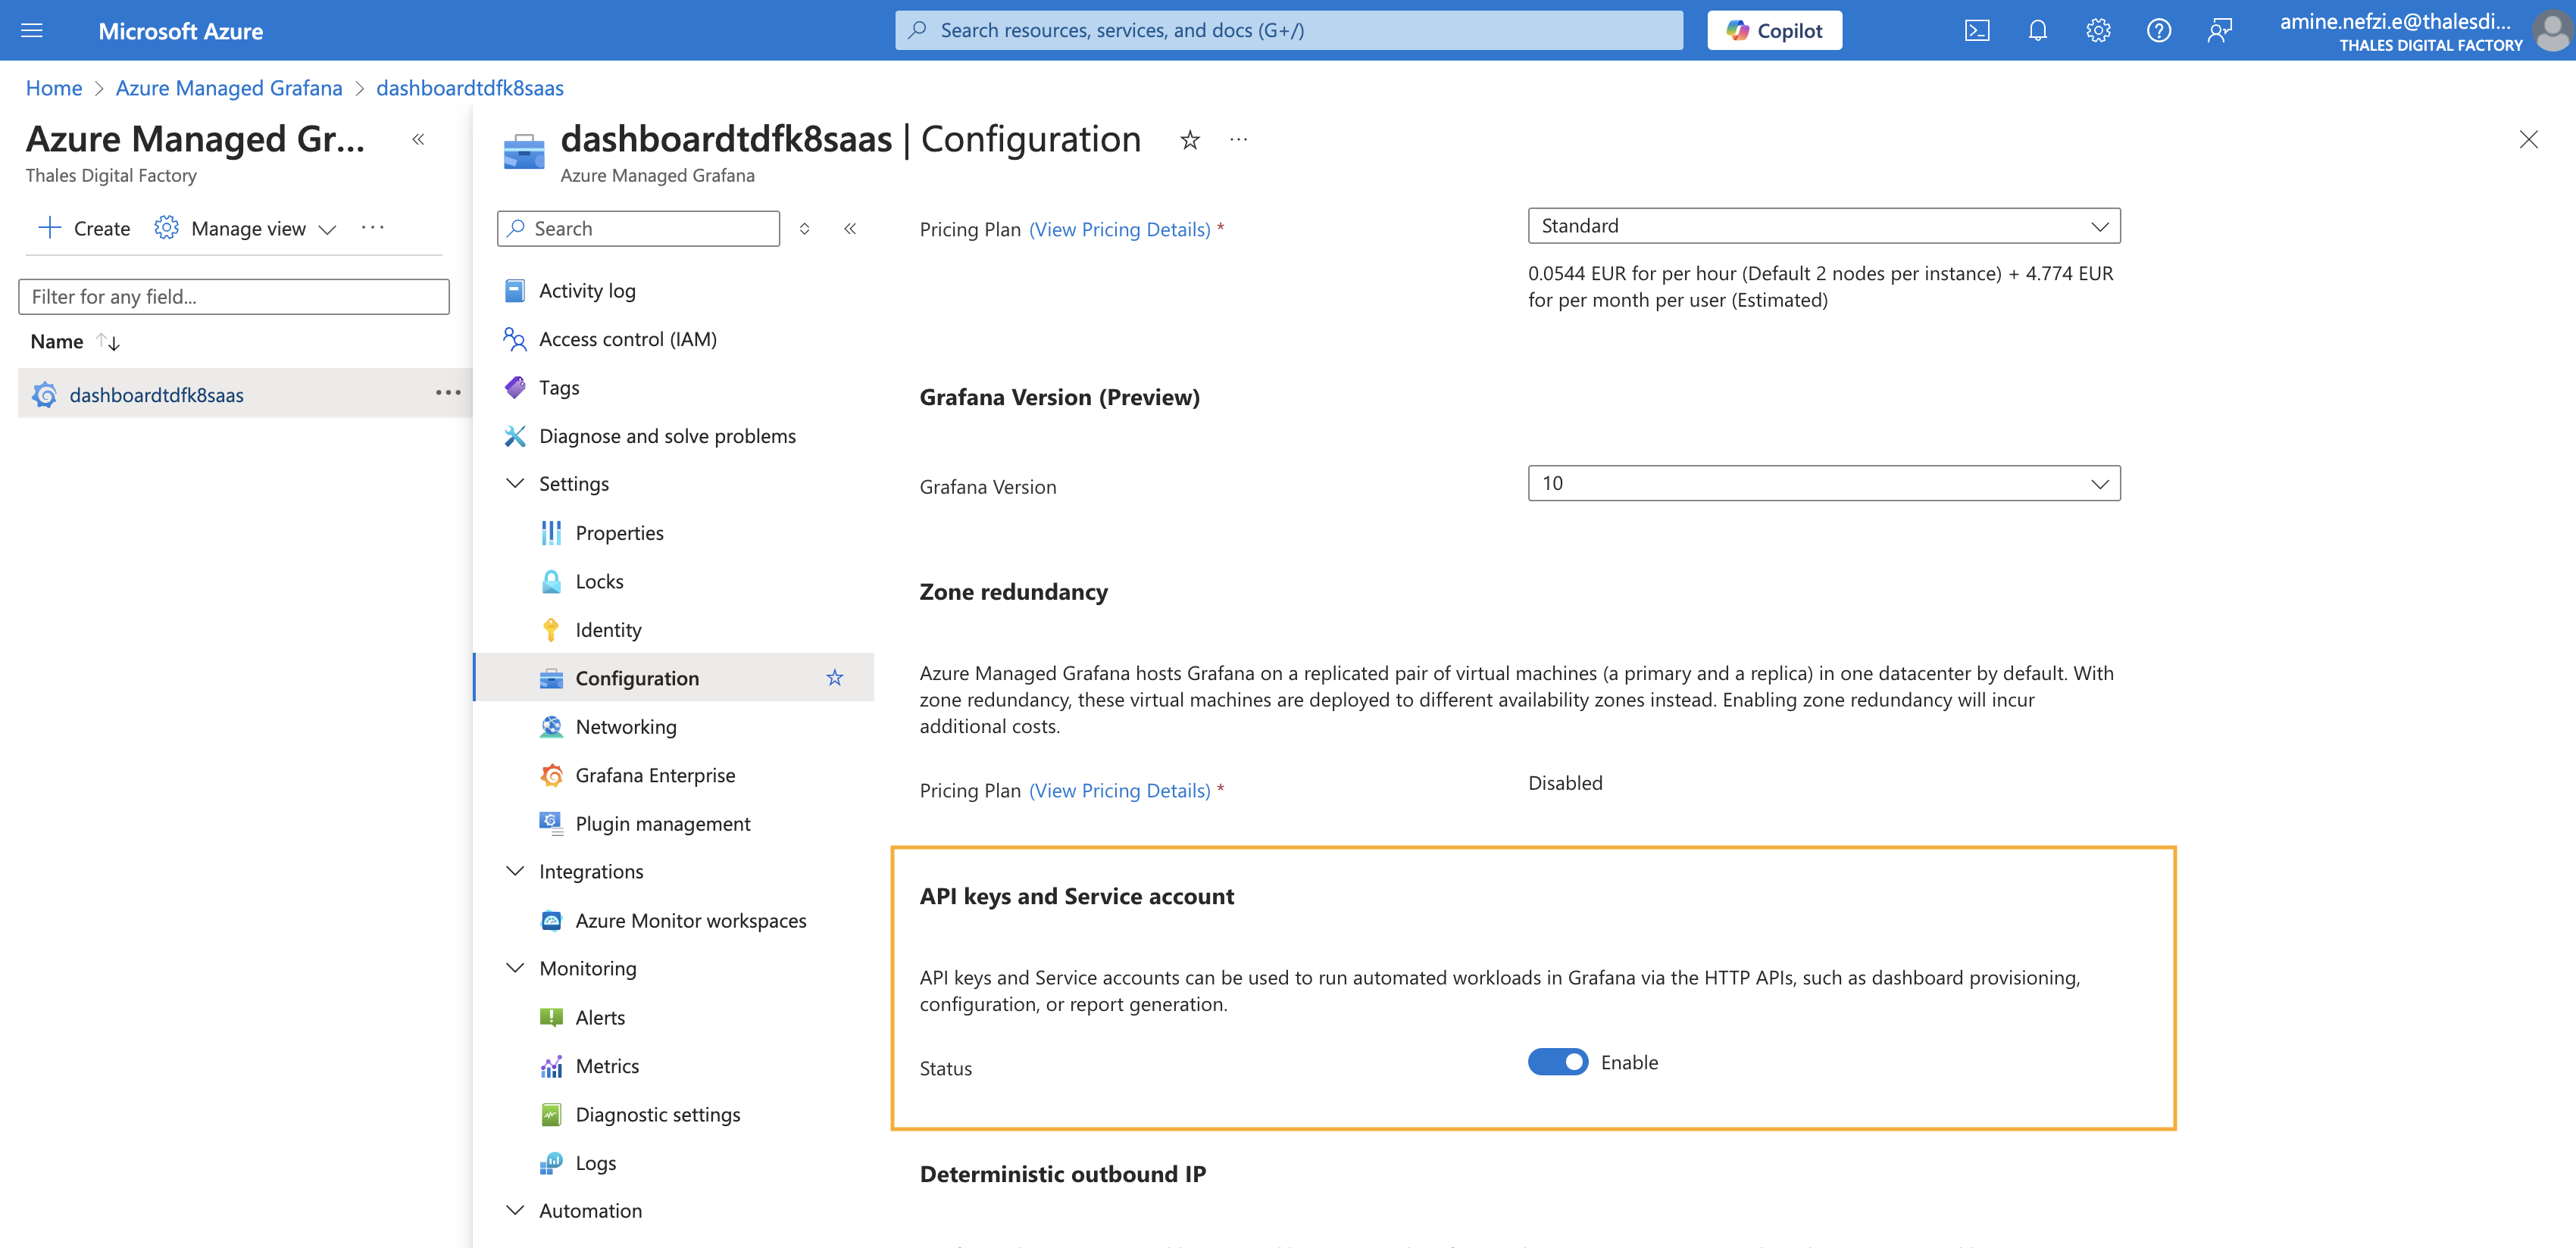Image resolution: width=2576 pixels, height=1248 pixels.
Task: Focus the global search resources box
Action: 1289,30
